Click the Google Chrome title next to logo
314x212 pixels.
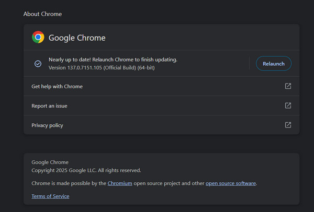[x=77, y=38]
